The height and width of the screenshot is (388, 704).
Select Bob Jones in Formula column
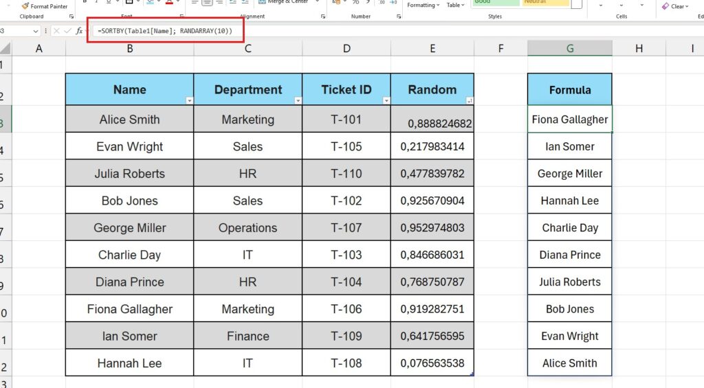coord(570,308)
